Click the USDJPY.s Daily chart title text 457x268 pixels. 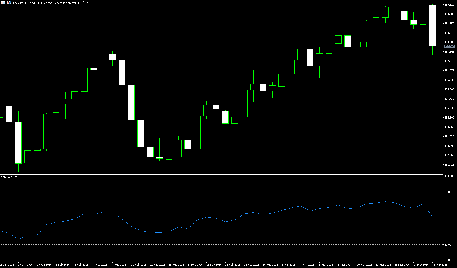[50, 3]
